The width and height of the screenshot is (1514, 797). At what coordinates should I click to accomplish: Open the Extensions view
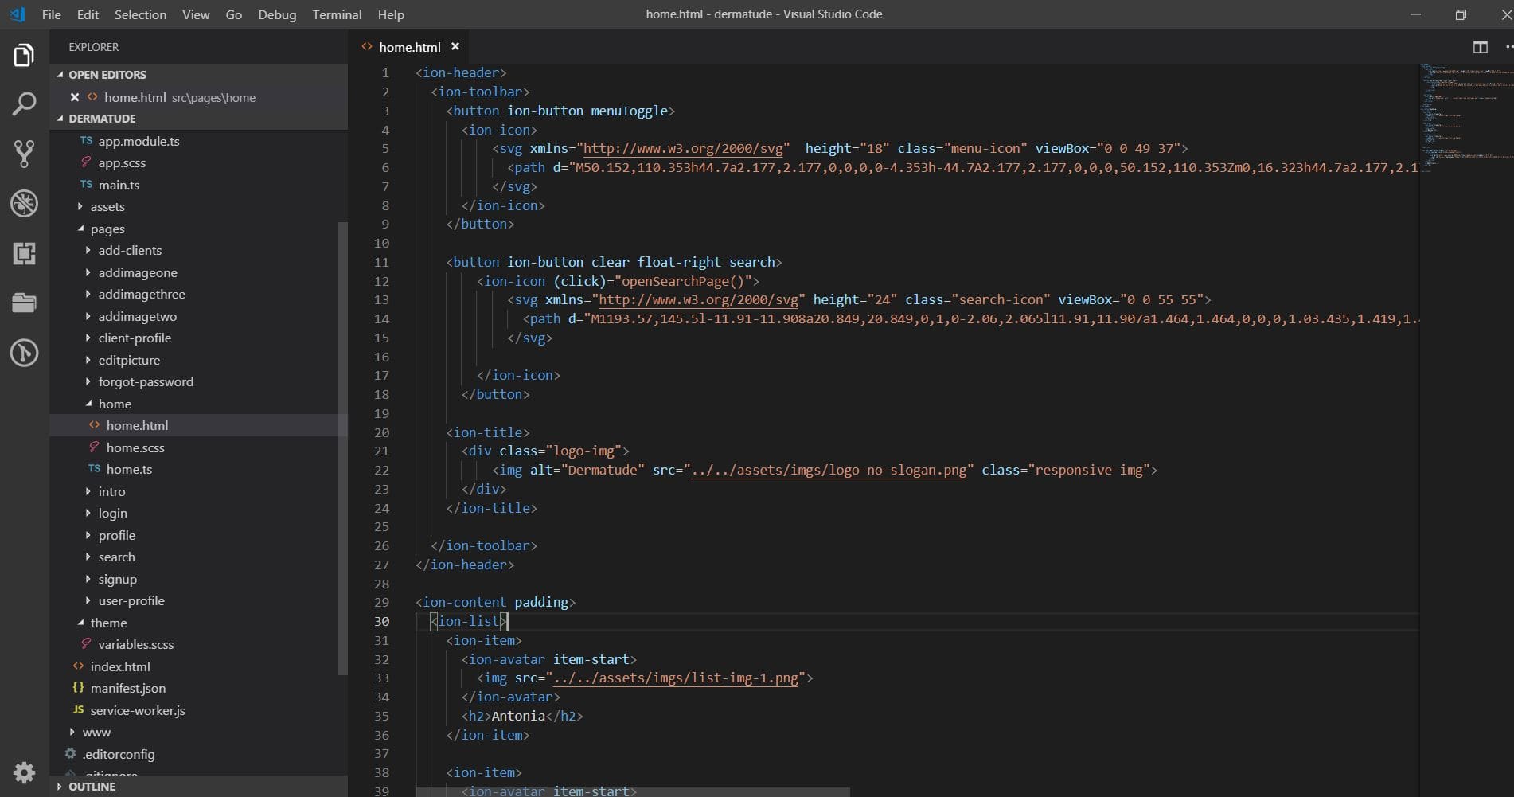(24, 254)
